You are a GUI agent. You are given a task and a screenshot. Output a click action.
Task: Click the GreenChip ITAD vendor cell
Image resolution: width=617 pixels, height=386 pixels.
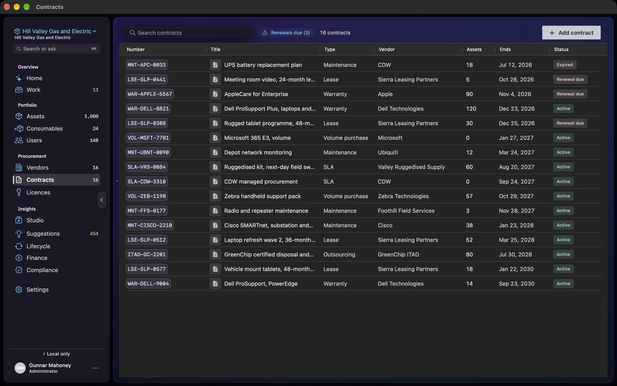[398, 255]
